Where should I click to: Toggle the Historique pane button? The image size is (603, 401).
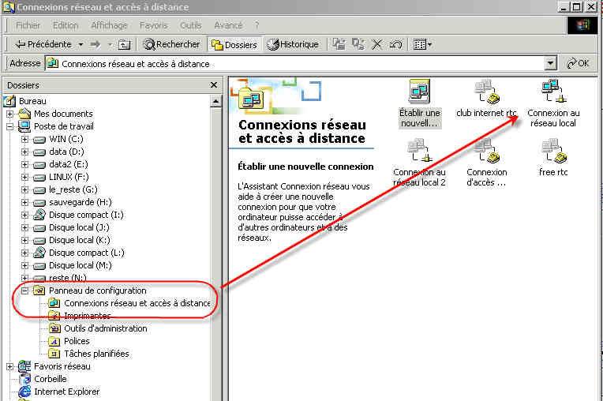(x=293, y=44)
